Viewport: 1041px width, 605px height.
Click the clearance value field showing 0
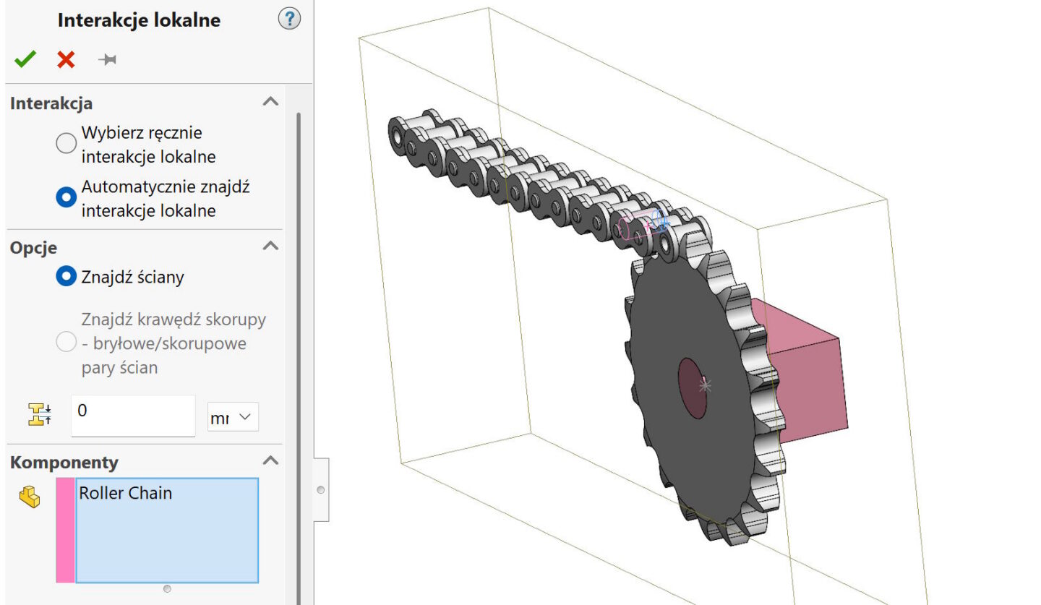(x=133, y=415)
